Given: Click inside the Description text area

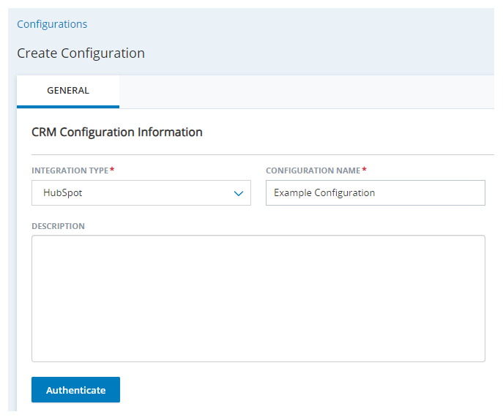Looking at the screenshot, I should click(x=258, y=299).
